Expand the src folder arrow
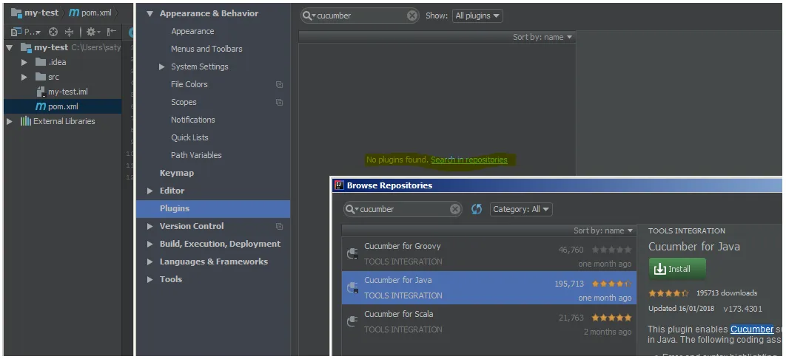This screenshot has height=359, width=786. click(24, 77)
